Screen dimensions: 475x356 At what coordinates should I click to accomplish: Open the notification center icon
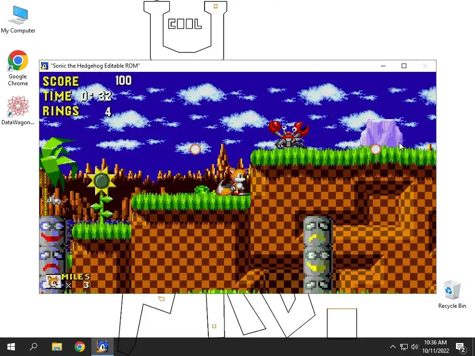(x=461, y=347)
